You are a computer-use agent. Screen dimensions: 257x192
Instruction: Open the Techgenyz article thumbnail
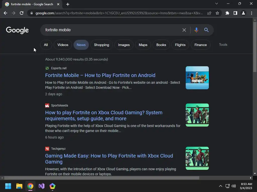point(197,158)
